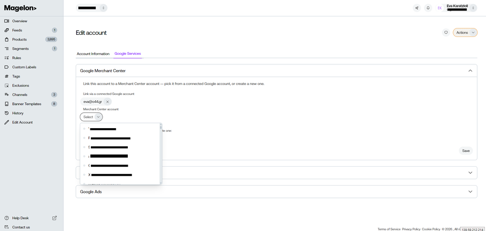Choose the radio option starting with F
The image size is (486, 231).
pos(85,138)
